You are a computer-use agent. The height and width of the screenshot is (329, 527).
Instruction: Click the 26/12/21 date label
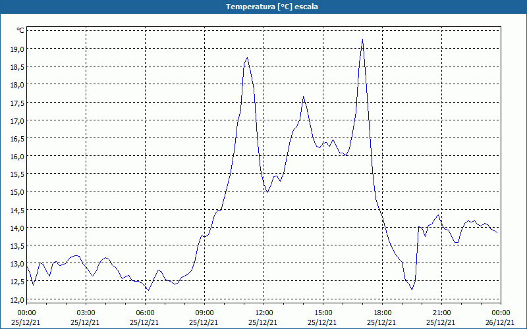pos(499,322)
